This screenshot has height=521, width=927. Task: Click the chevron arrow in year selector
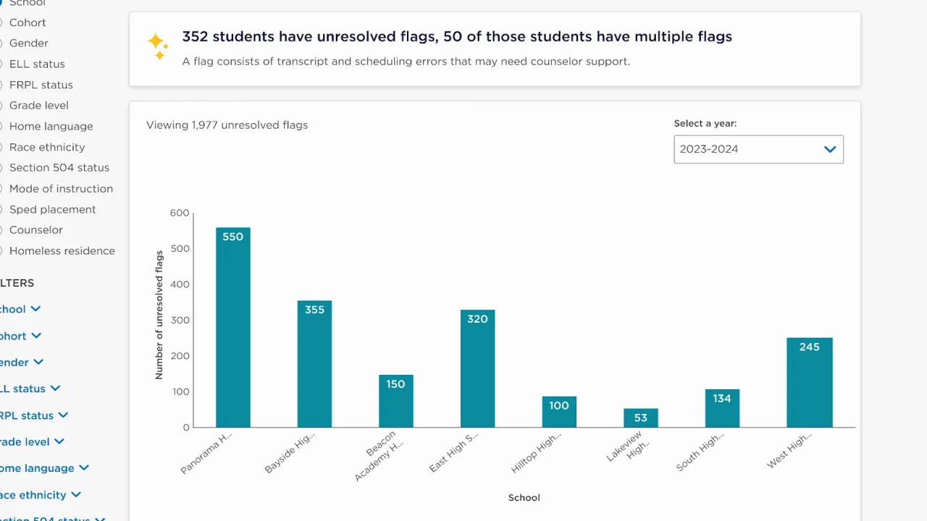pos(830,149)
